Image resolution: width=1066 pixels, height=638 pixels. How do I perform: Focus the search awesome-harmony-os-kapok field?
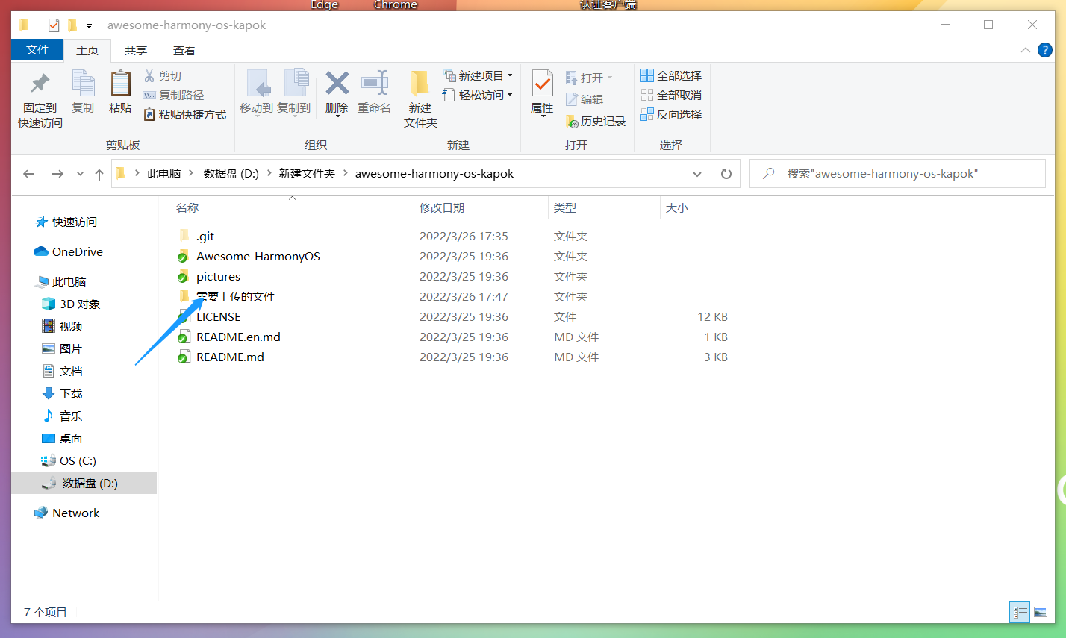897,174
